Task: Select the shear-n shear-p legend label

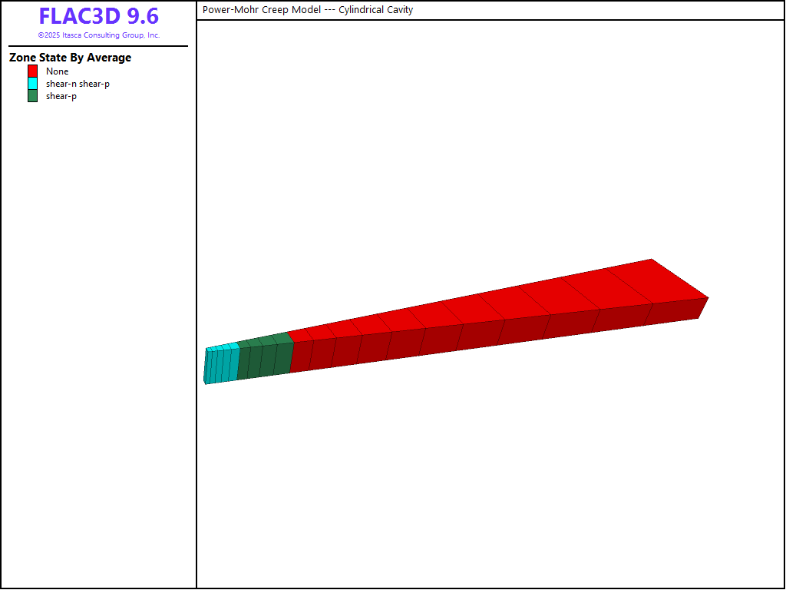Action: coord(78,84)
